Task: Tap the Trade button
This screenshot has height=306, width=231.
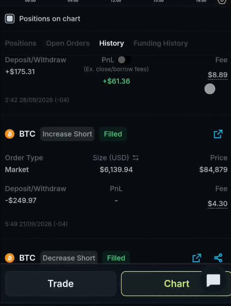Action: (x=61, y=284)
